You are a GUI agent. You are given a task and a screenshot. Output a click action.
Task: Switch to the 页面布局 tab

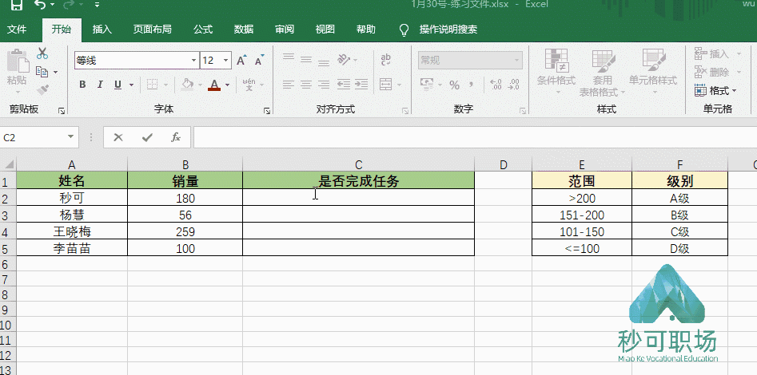point(152,30)
